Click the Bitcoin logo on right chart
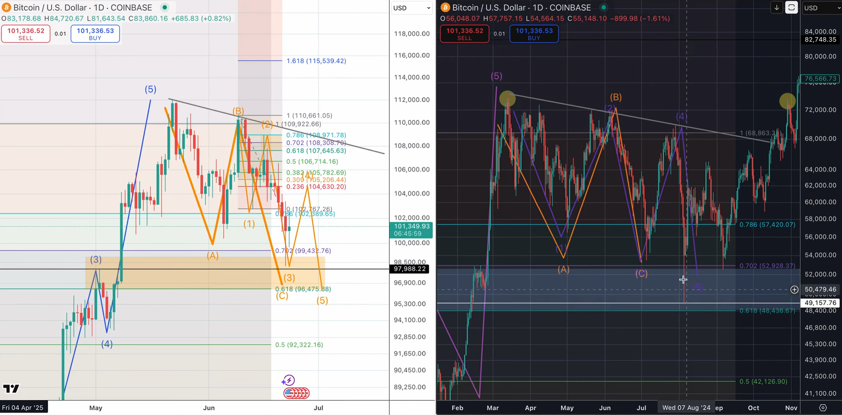This screenshot has height=415, width=842. tap(445, 7)
